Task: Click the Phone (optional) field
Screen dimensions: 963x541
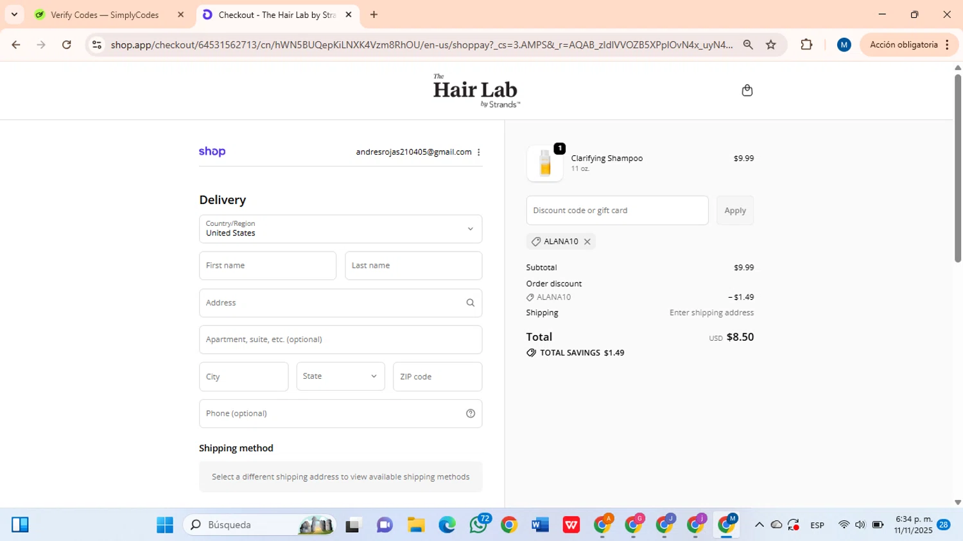Action: [x=340, y=413]
